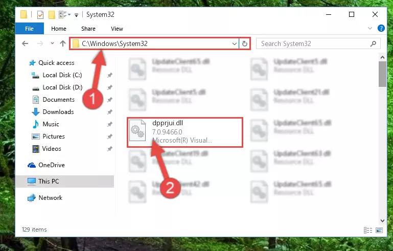Click the folder icon in address bar

[76, 43]
